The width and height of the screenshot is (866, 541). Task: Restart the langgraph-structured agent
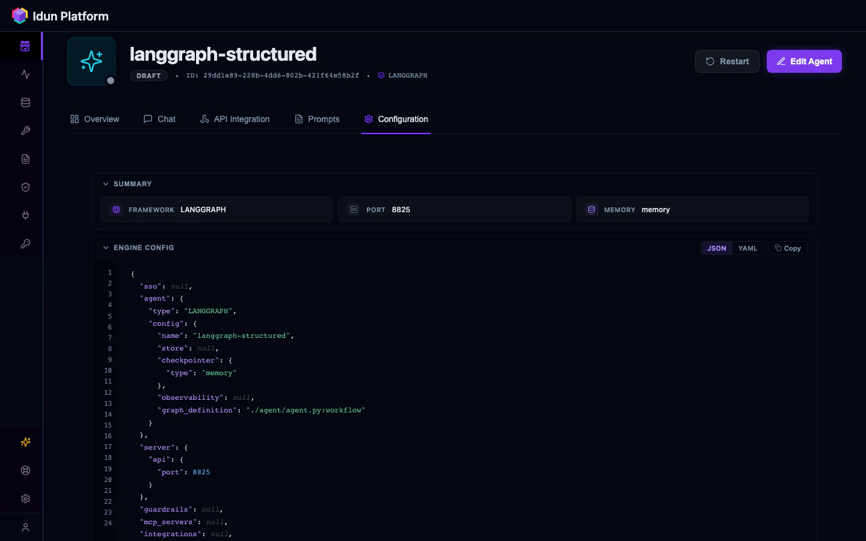727,61
